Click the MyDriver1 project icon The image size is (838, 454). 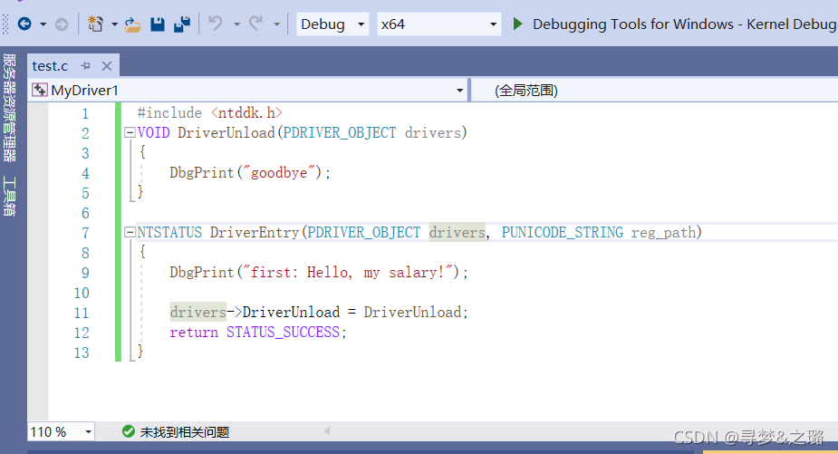click(x=40, y=90)
